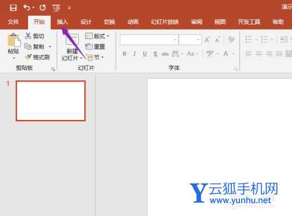Screen dimensions: 292x216
Task: Switch to the 设计 ribbon tab
Action: point(86,22)
